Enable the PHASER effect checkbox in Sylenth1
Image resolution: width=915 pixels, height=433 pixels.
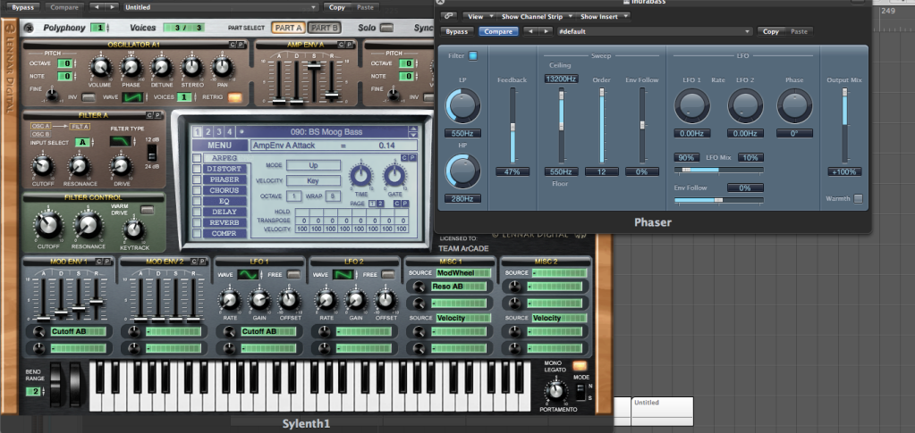(197, 179)
